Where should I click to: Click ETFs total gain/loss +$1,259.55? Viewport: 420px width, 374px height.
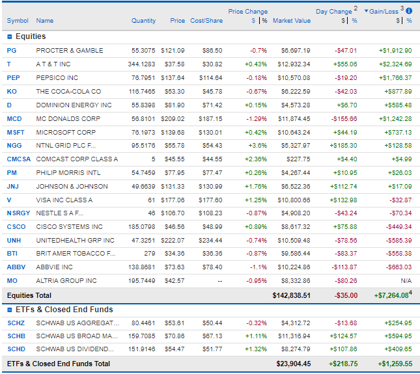coord(395,364)
